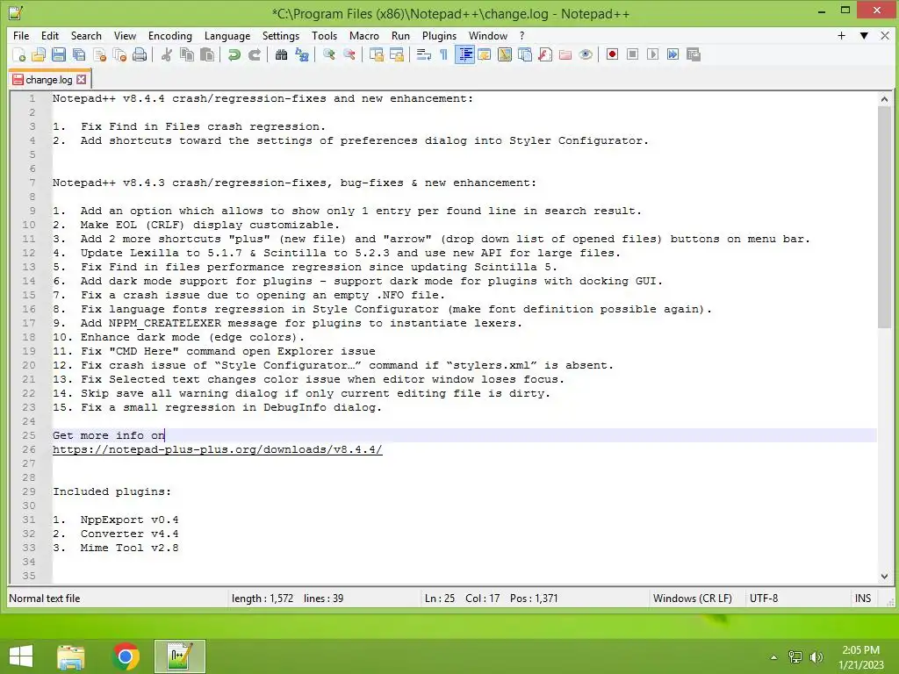Click the Close All toolbar icon

(119, 54)
